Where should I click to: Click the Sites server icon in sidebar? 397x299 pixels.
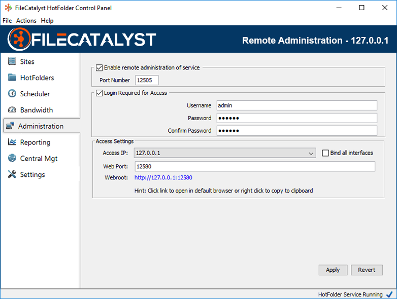12,61
